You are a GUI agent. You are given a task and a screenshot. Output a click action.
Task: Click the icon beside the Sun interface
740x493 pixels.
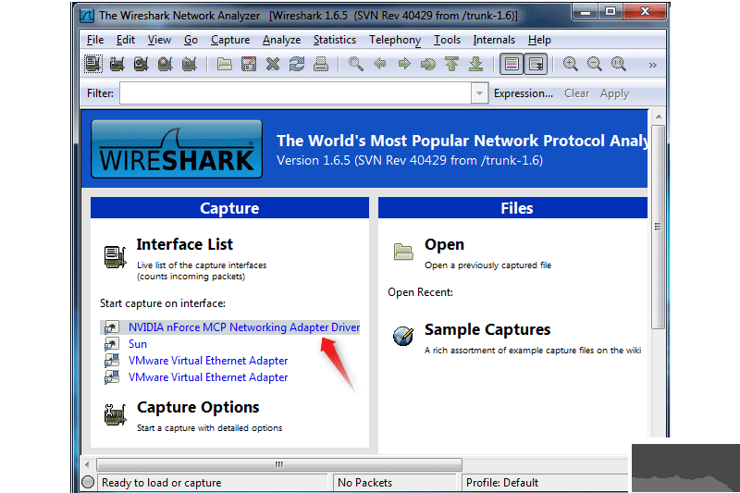[x=112, y=344]
